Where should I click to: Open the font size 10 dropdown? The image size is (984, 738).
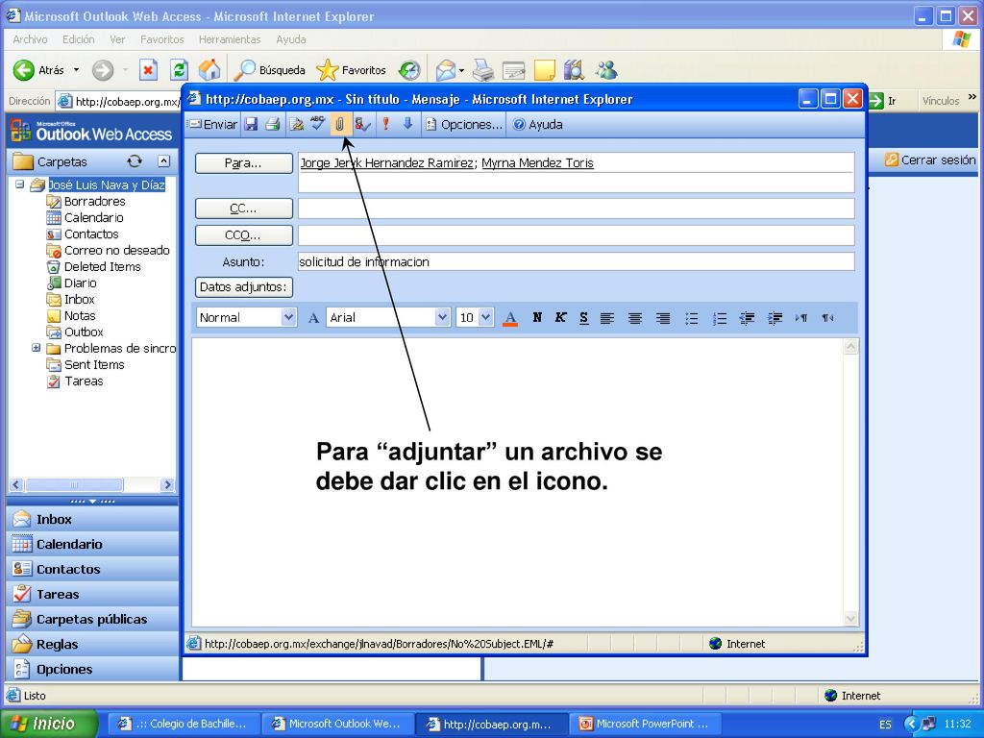485,317
